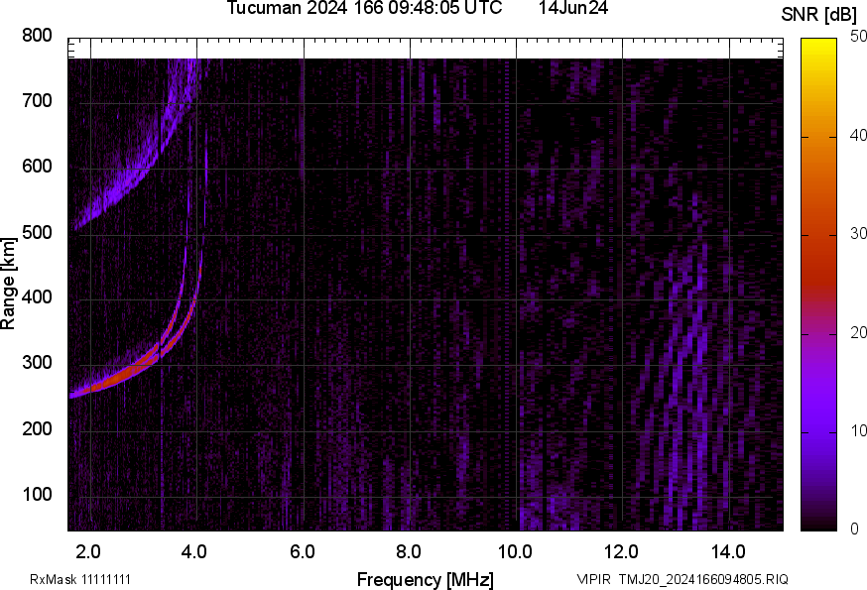Click the colorbar tick value "0"
Viewport: 867px width, 590px height.
pos(854,529)
